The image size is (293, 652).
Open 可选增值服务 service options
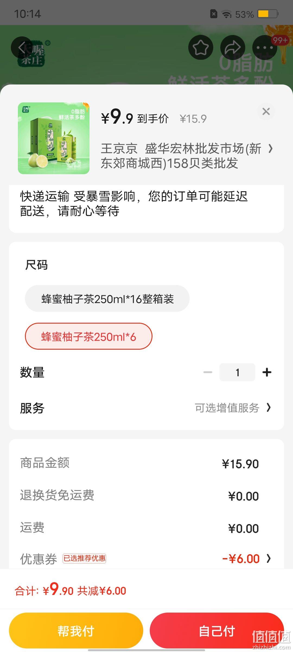(x=233, y=408)
